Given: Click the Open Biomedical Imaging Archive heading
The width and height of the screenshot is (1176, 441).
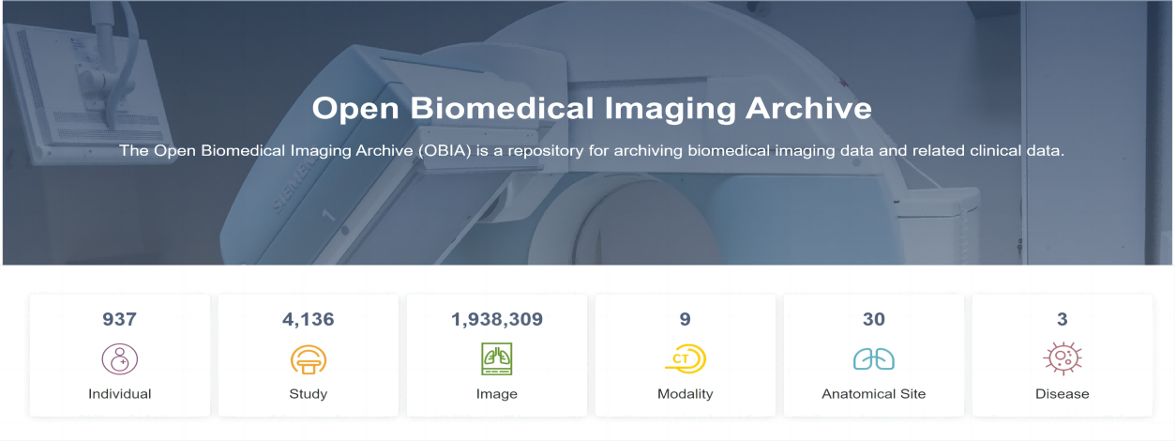Looking at the screenshot, I should click(592, 108).
